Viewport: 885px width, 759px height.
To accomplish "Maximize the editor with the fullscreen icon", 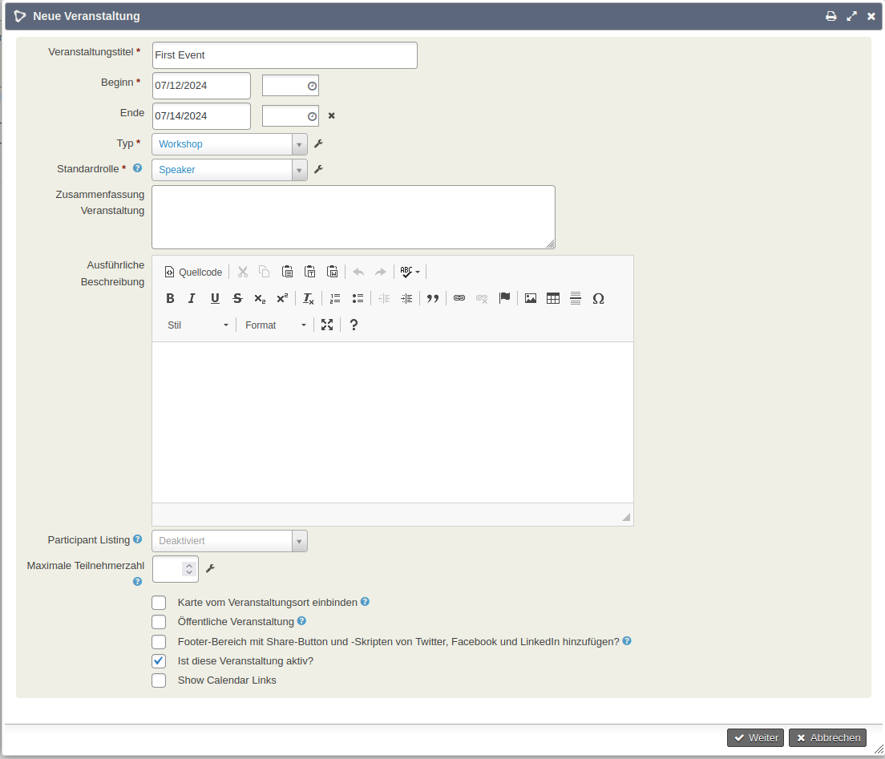I will (327, 325).
